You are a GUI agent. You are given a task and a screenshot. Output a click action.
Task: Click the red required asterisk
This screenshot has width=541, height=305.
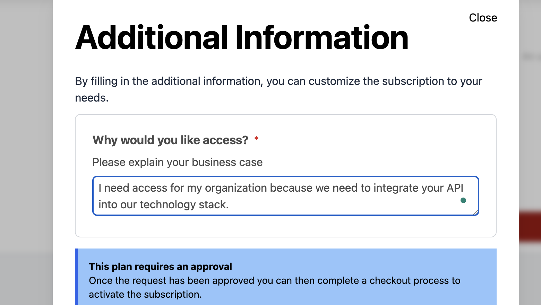[256, 139]
